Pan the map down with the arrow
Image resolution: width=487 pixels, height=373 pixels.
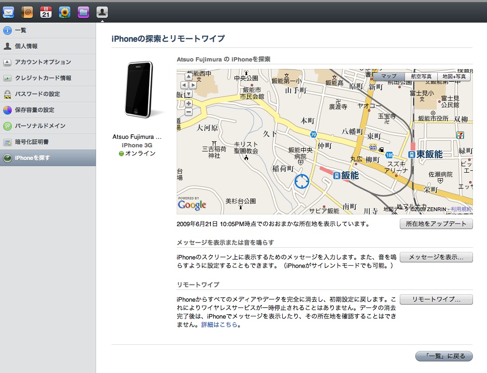pyautogui.click(x=188, y=93)
